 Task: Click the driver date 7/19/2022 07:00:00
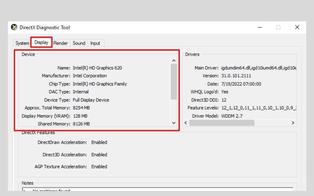[x=241, y=84]
